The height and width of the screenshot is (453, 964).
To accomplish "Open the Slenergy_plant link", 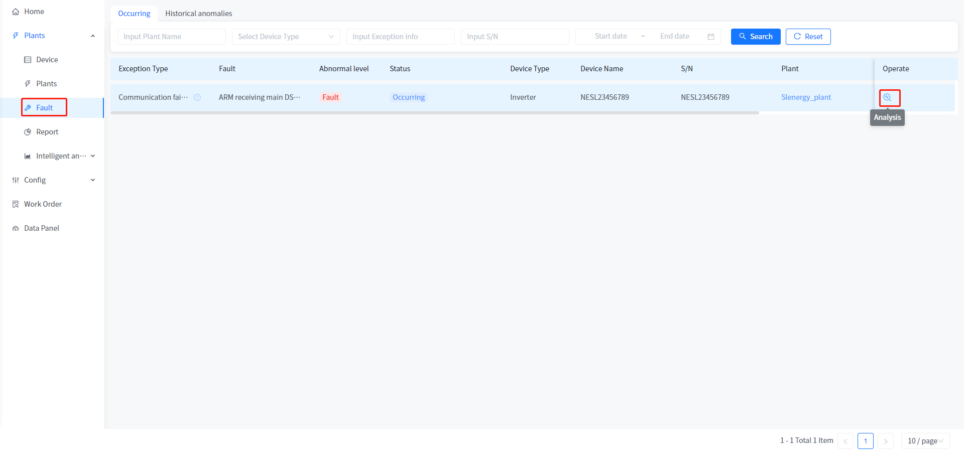I will [x=806, y=97].
